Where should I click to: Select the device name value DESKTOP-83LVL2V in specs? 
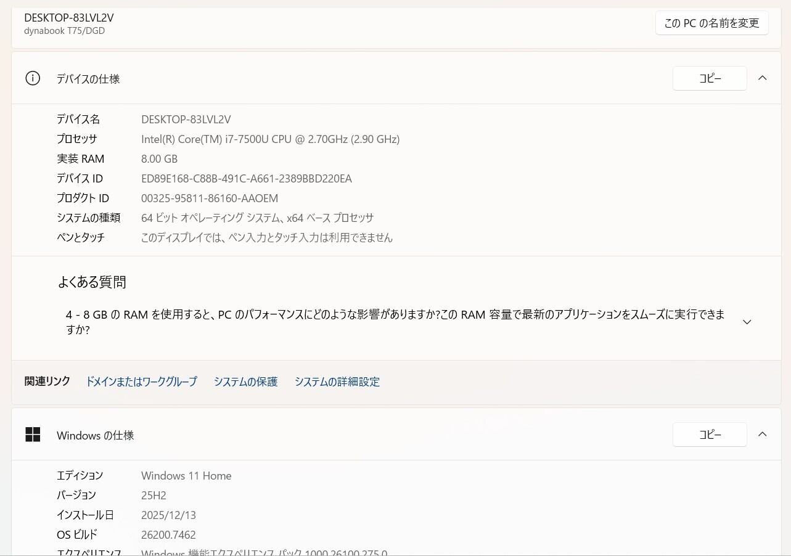point(186,119)
